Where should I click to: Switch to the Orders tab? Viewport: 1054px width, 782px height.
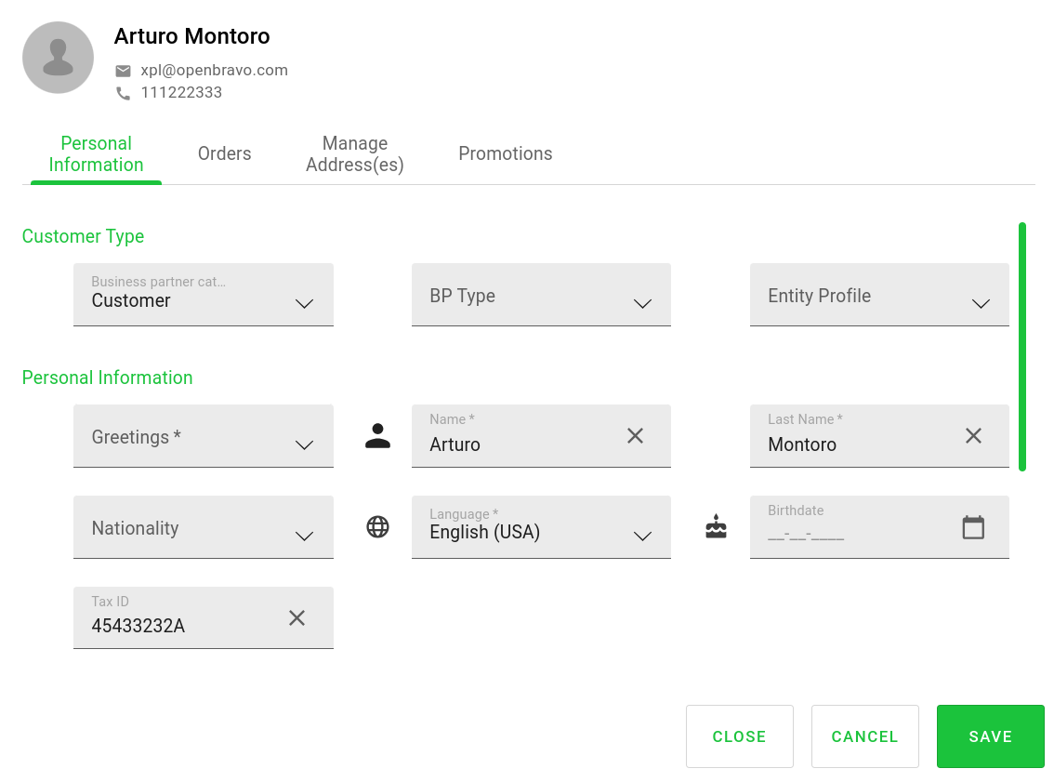[x=224, y=154]
